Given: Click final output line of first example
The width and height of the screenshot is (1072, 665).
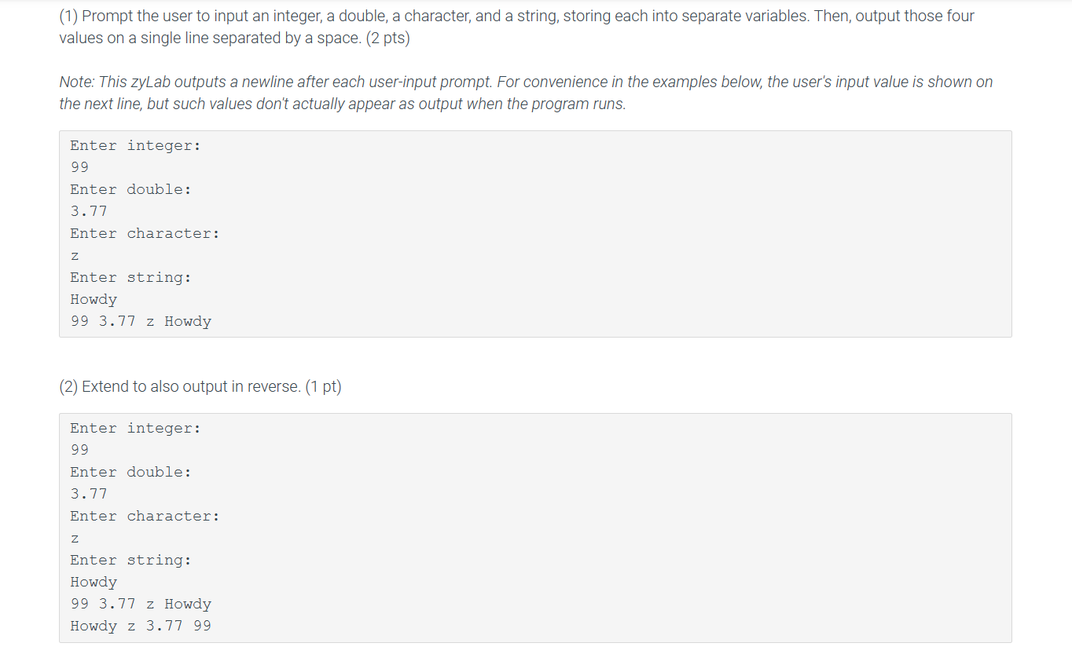Looking at the screenshot, I should click(x=141, y=321).
